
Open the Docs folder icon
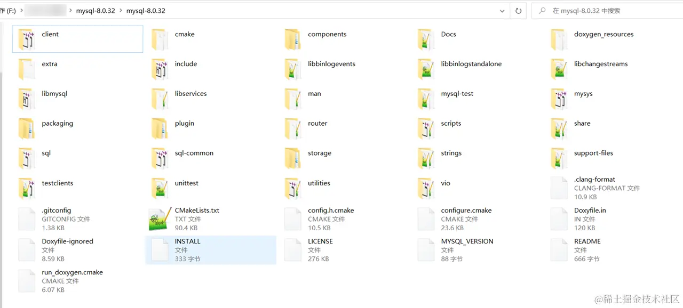click(x=426, y=39)
